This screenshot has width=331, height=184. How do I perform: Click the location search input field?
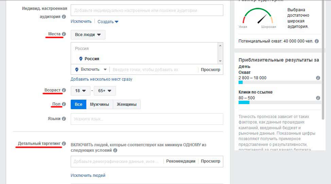tap(154, 69)
